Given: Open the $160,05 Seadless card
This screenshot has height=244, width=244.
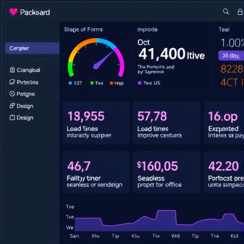Looking at the screenshot, I should [166, 172].
